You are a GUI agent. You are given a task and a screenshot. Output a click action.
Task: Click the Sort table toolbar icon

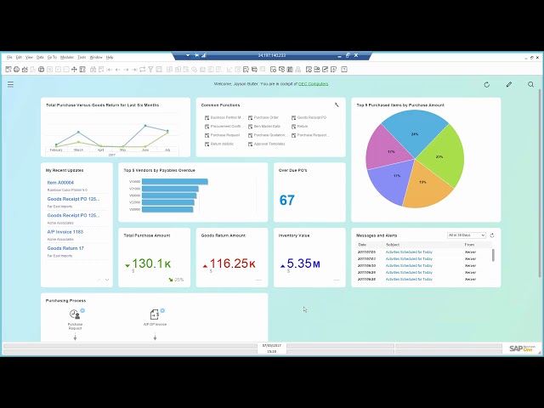coord(159,70)
